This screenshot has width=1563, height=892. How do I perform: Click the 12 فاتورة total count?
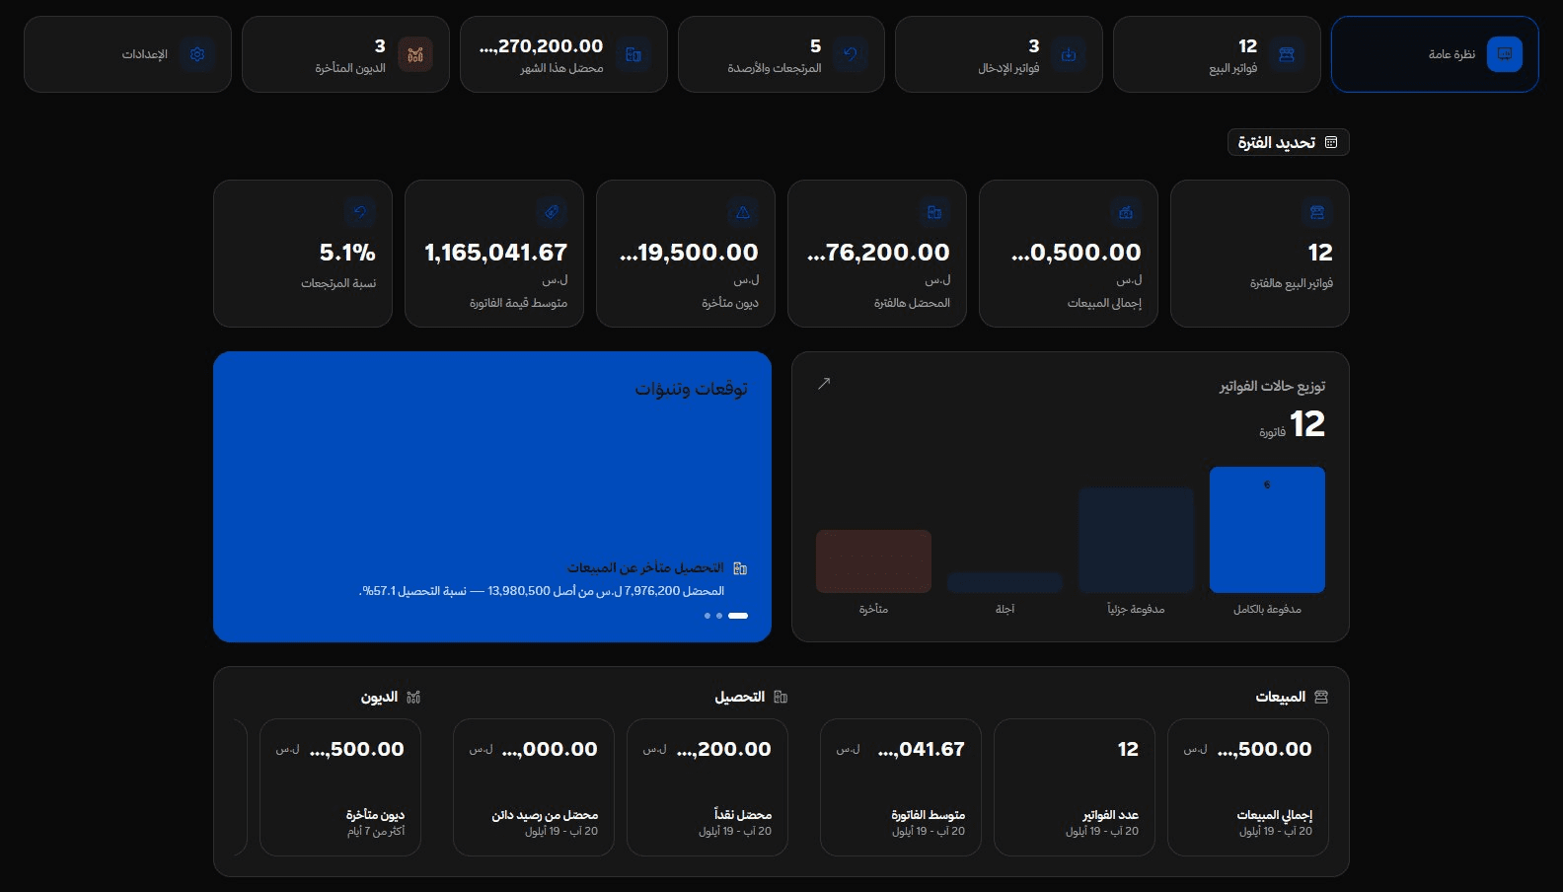coord(1293,425)
